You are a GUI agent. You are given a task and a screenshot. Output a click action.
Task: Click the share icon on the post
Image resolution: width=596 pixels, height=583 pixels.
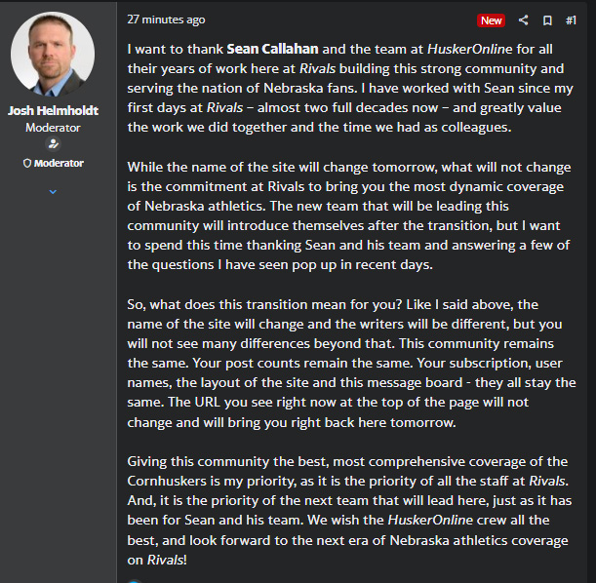coord(523,20)
